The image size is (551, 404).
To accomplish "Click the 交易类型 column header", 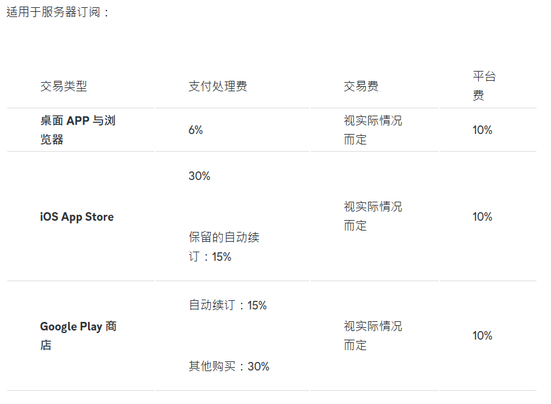I will pos(64,86).
